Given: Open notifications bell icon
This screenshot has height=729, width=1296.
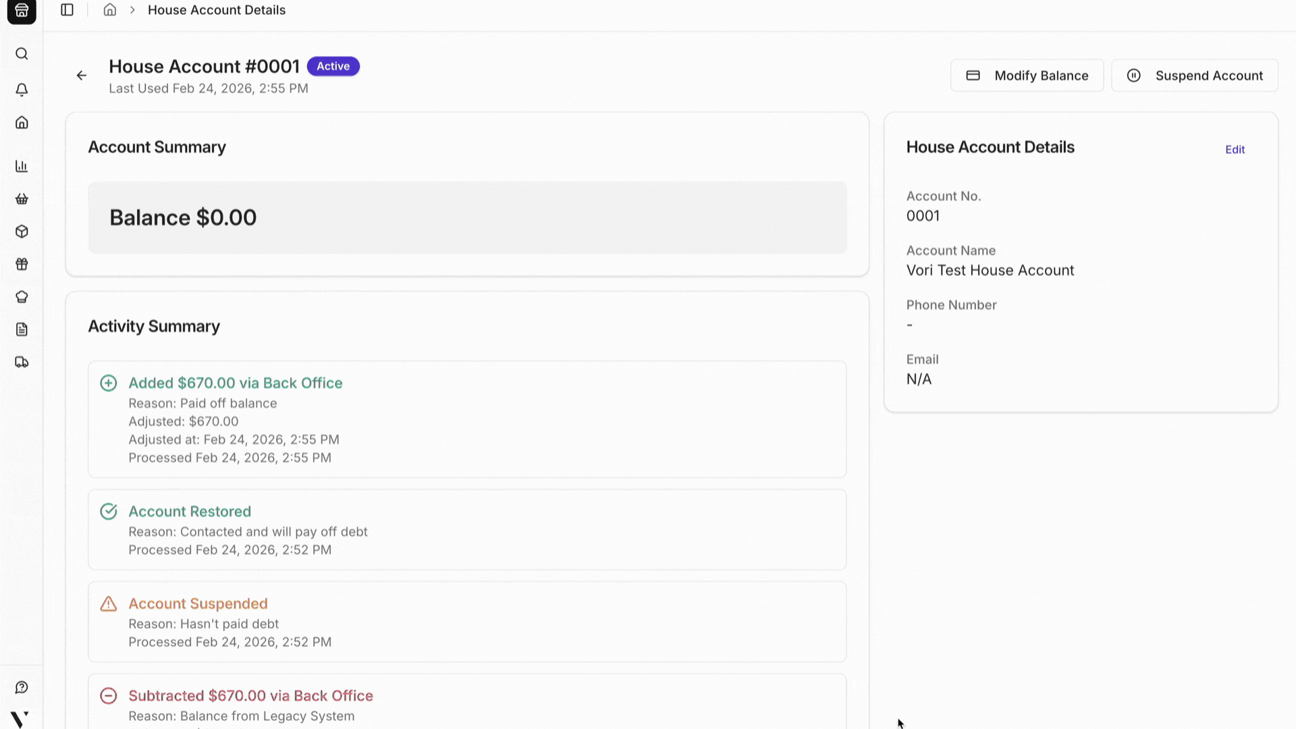Looking at the screenshot, I should (22, 90).
